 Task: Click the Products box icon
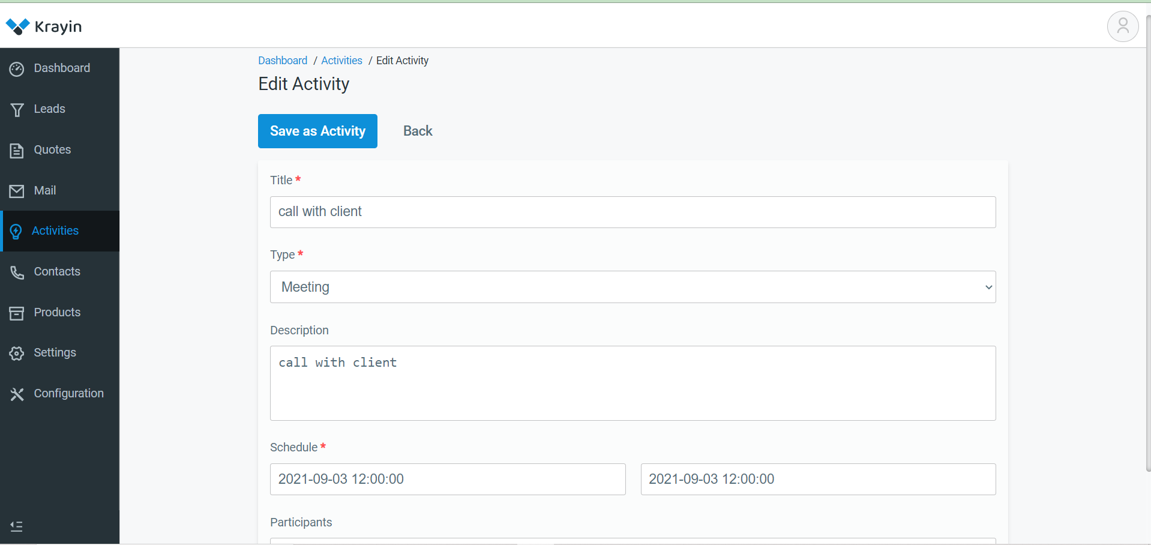[17, 313]
